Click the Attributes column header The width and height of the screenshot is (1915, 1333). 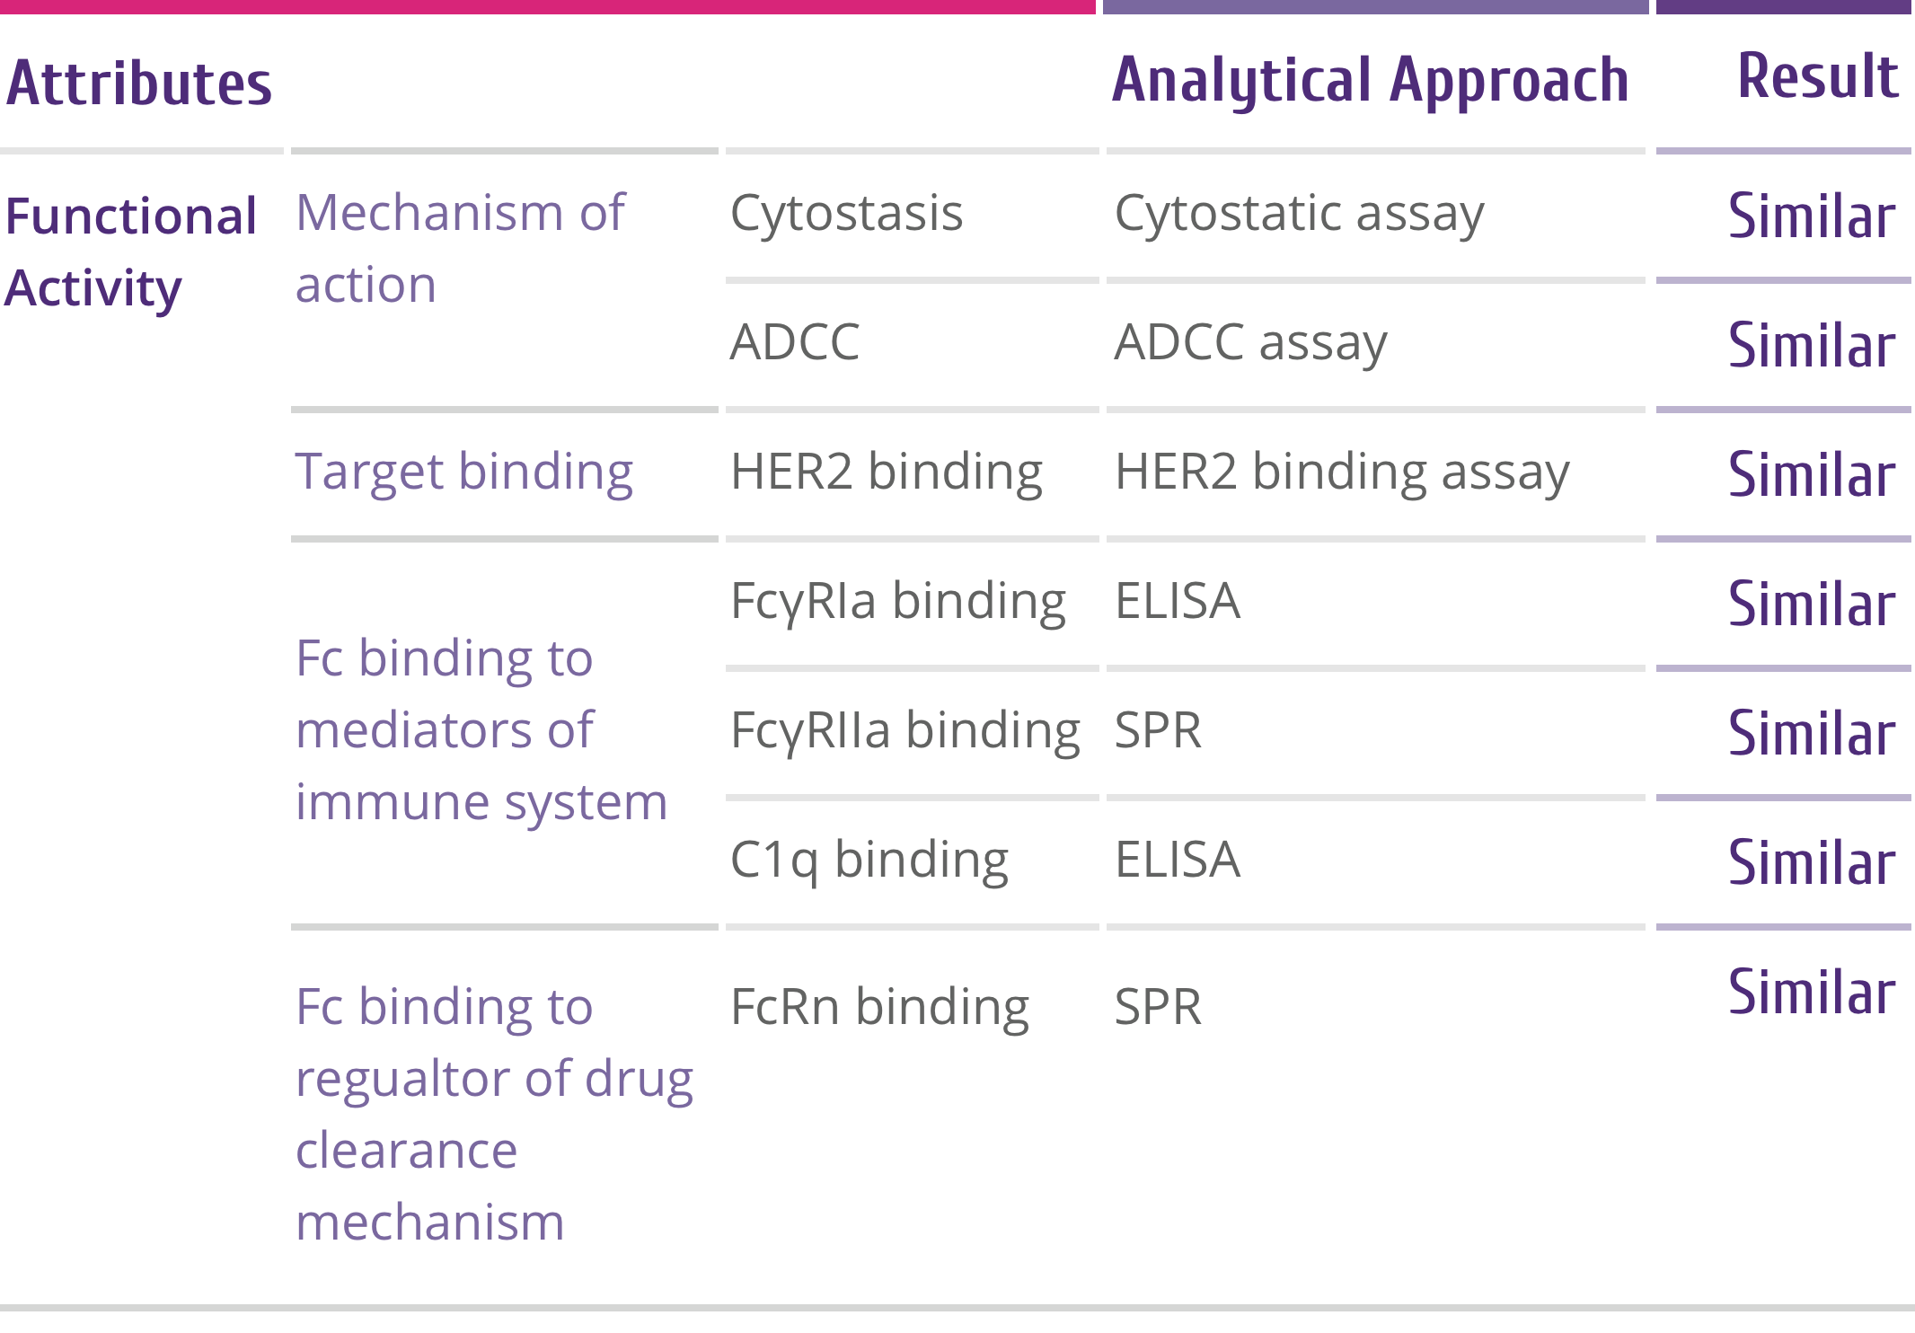[139, 83]
